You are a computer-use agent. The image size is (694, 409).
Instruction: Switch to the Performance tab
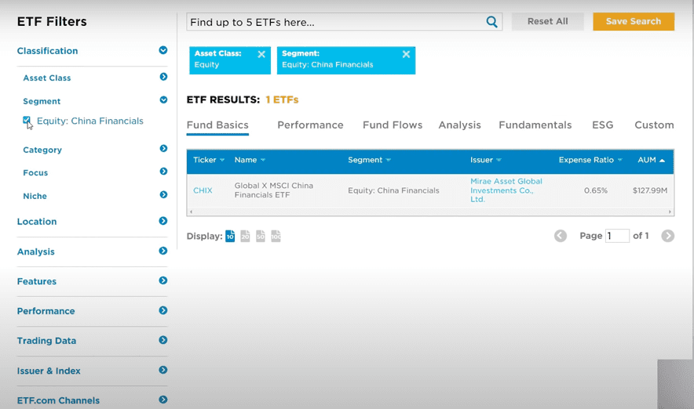click(310, 125)
